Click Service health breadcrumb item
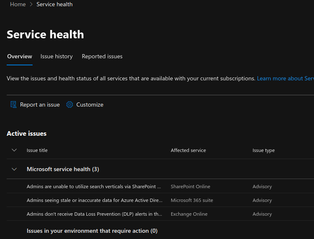 (x=54, y=5)
